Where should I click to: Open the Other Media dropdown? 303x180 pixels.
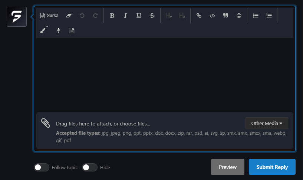(267, 123)
